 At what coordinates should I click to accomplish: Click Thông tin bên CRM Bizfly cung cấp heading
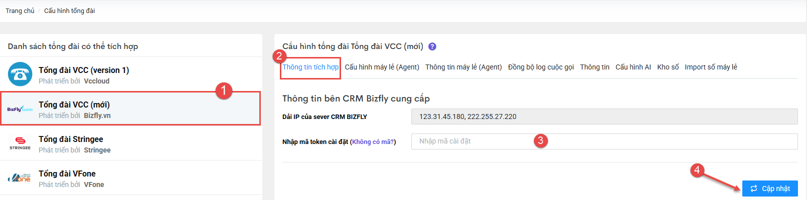(356, 98)
